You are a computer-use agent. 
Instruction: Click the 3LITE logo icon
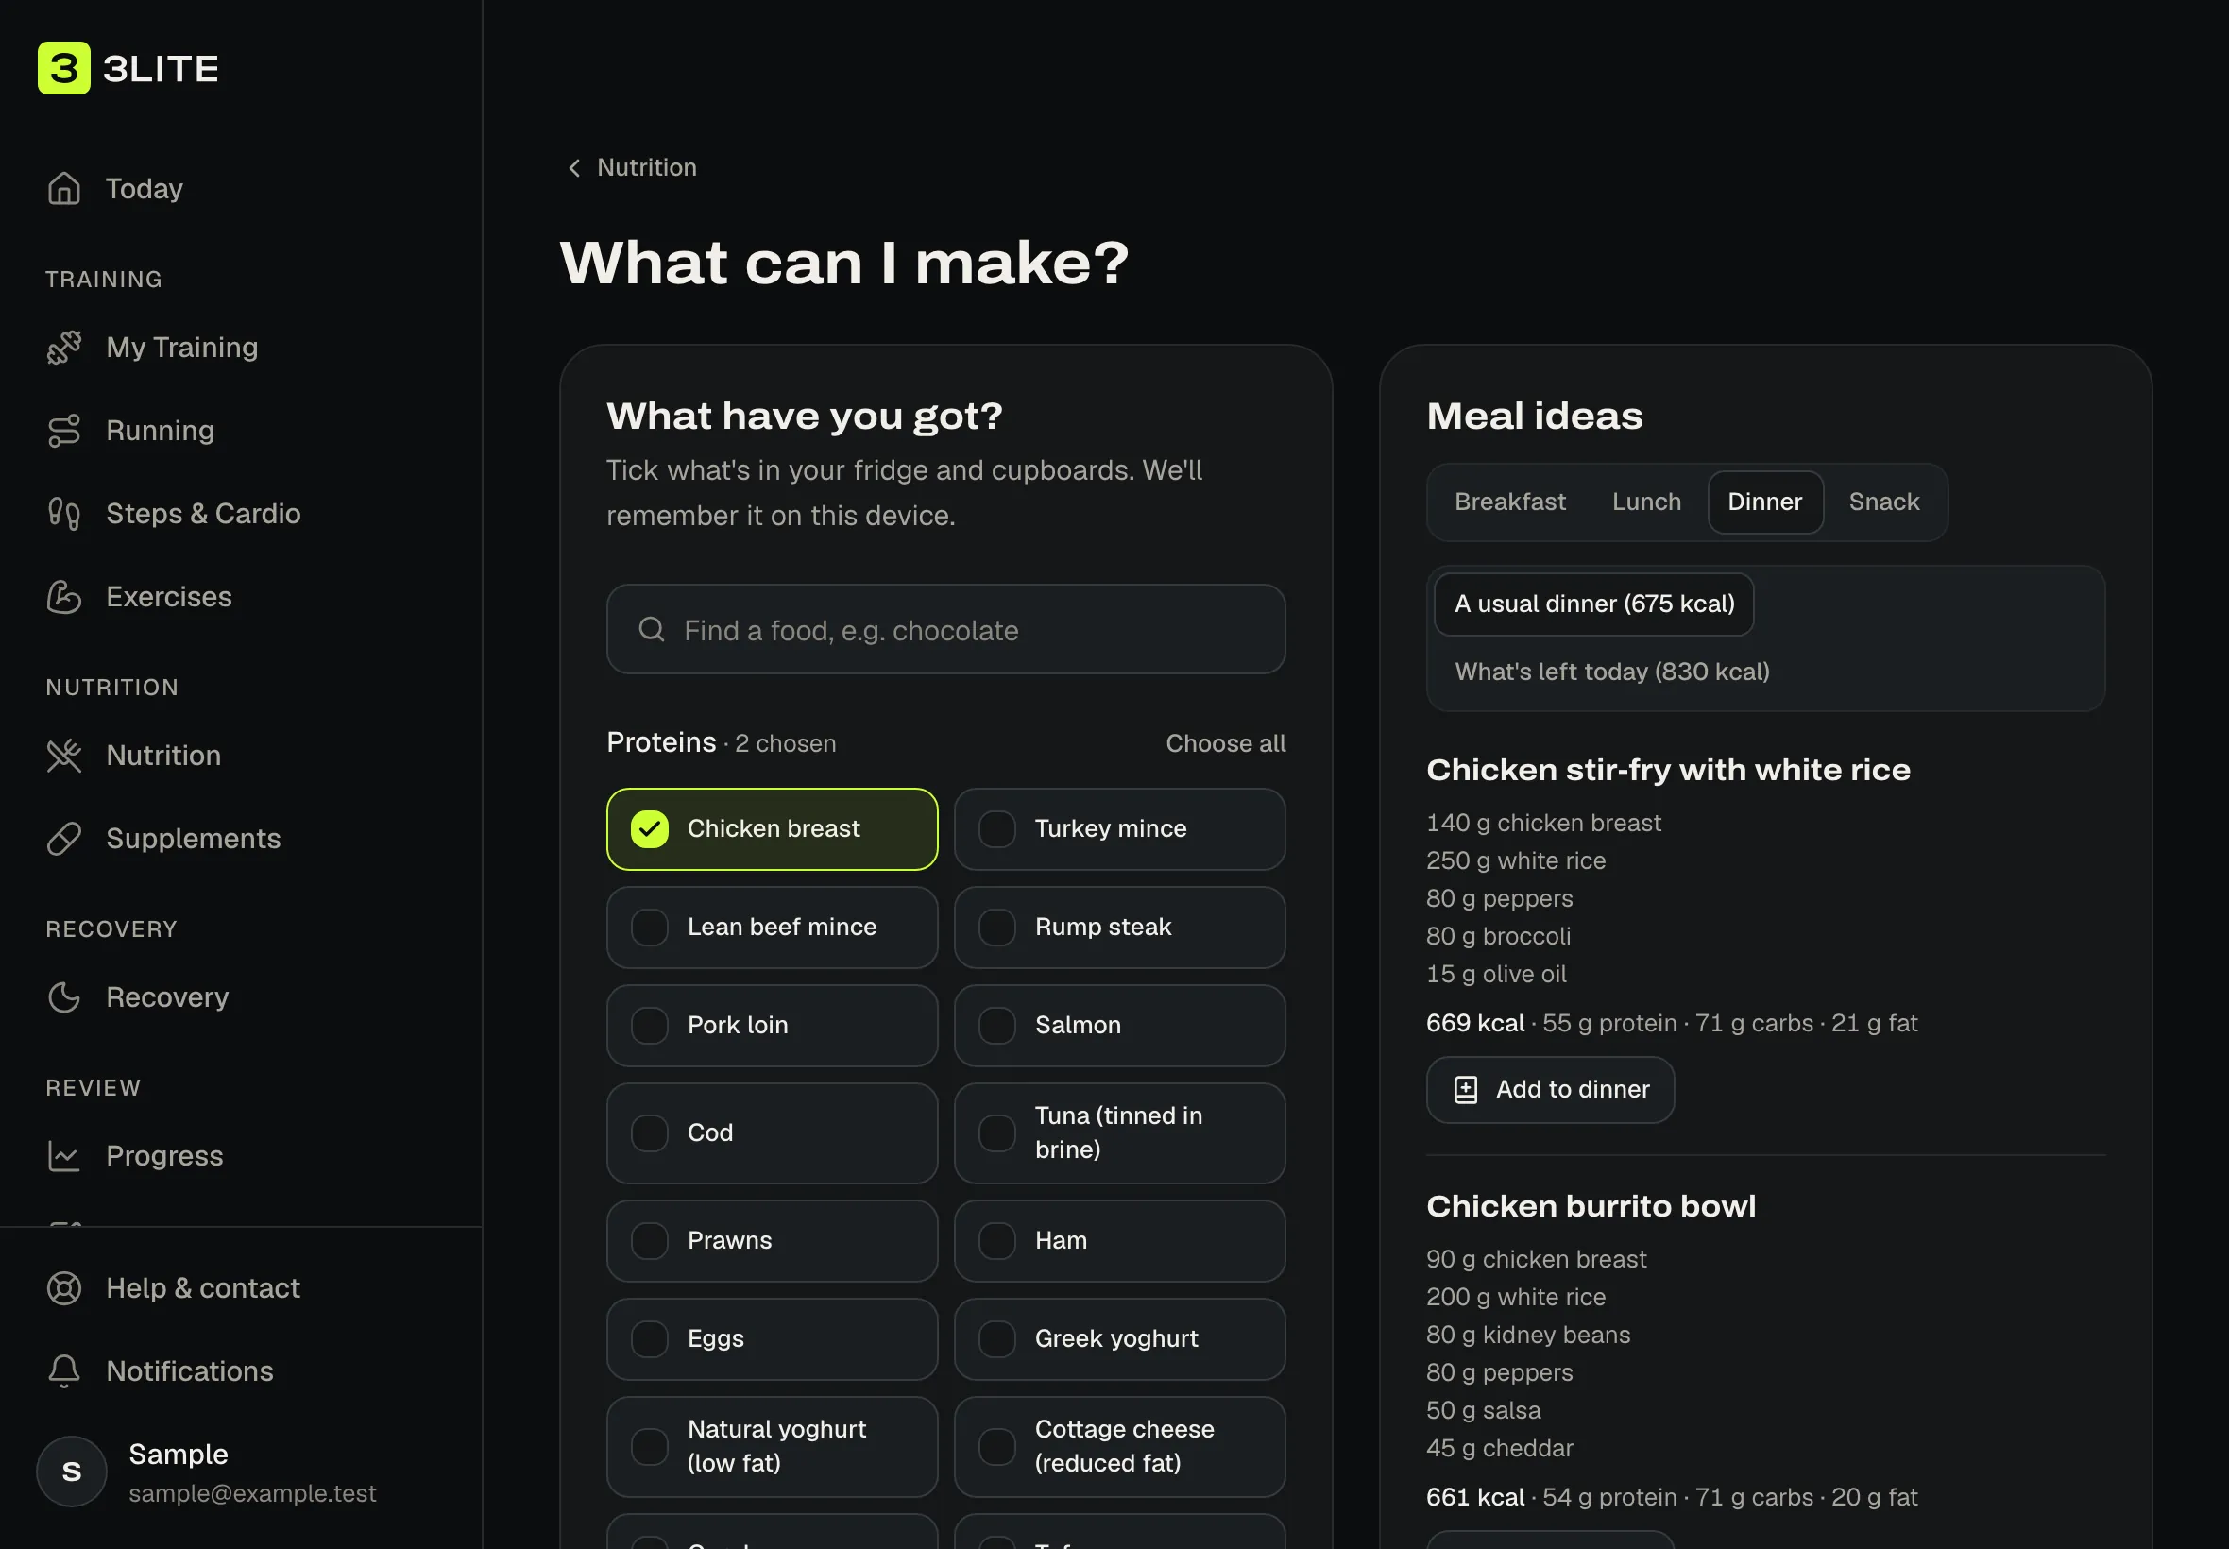64,68
